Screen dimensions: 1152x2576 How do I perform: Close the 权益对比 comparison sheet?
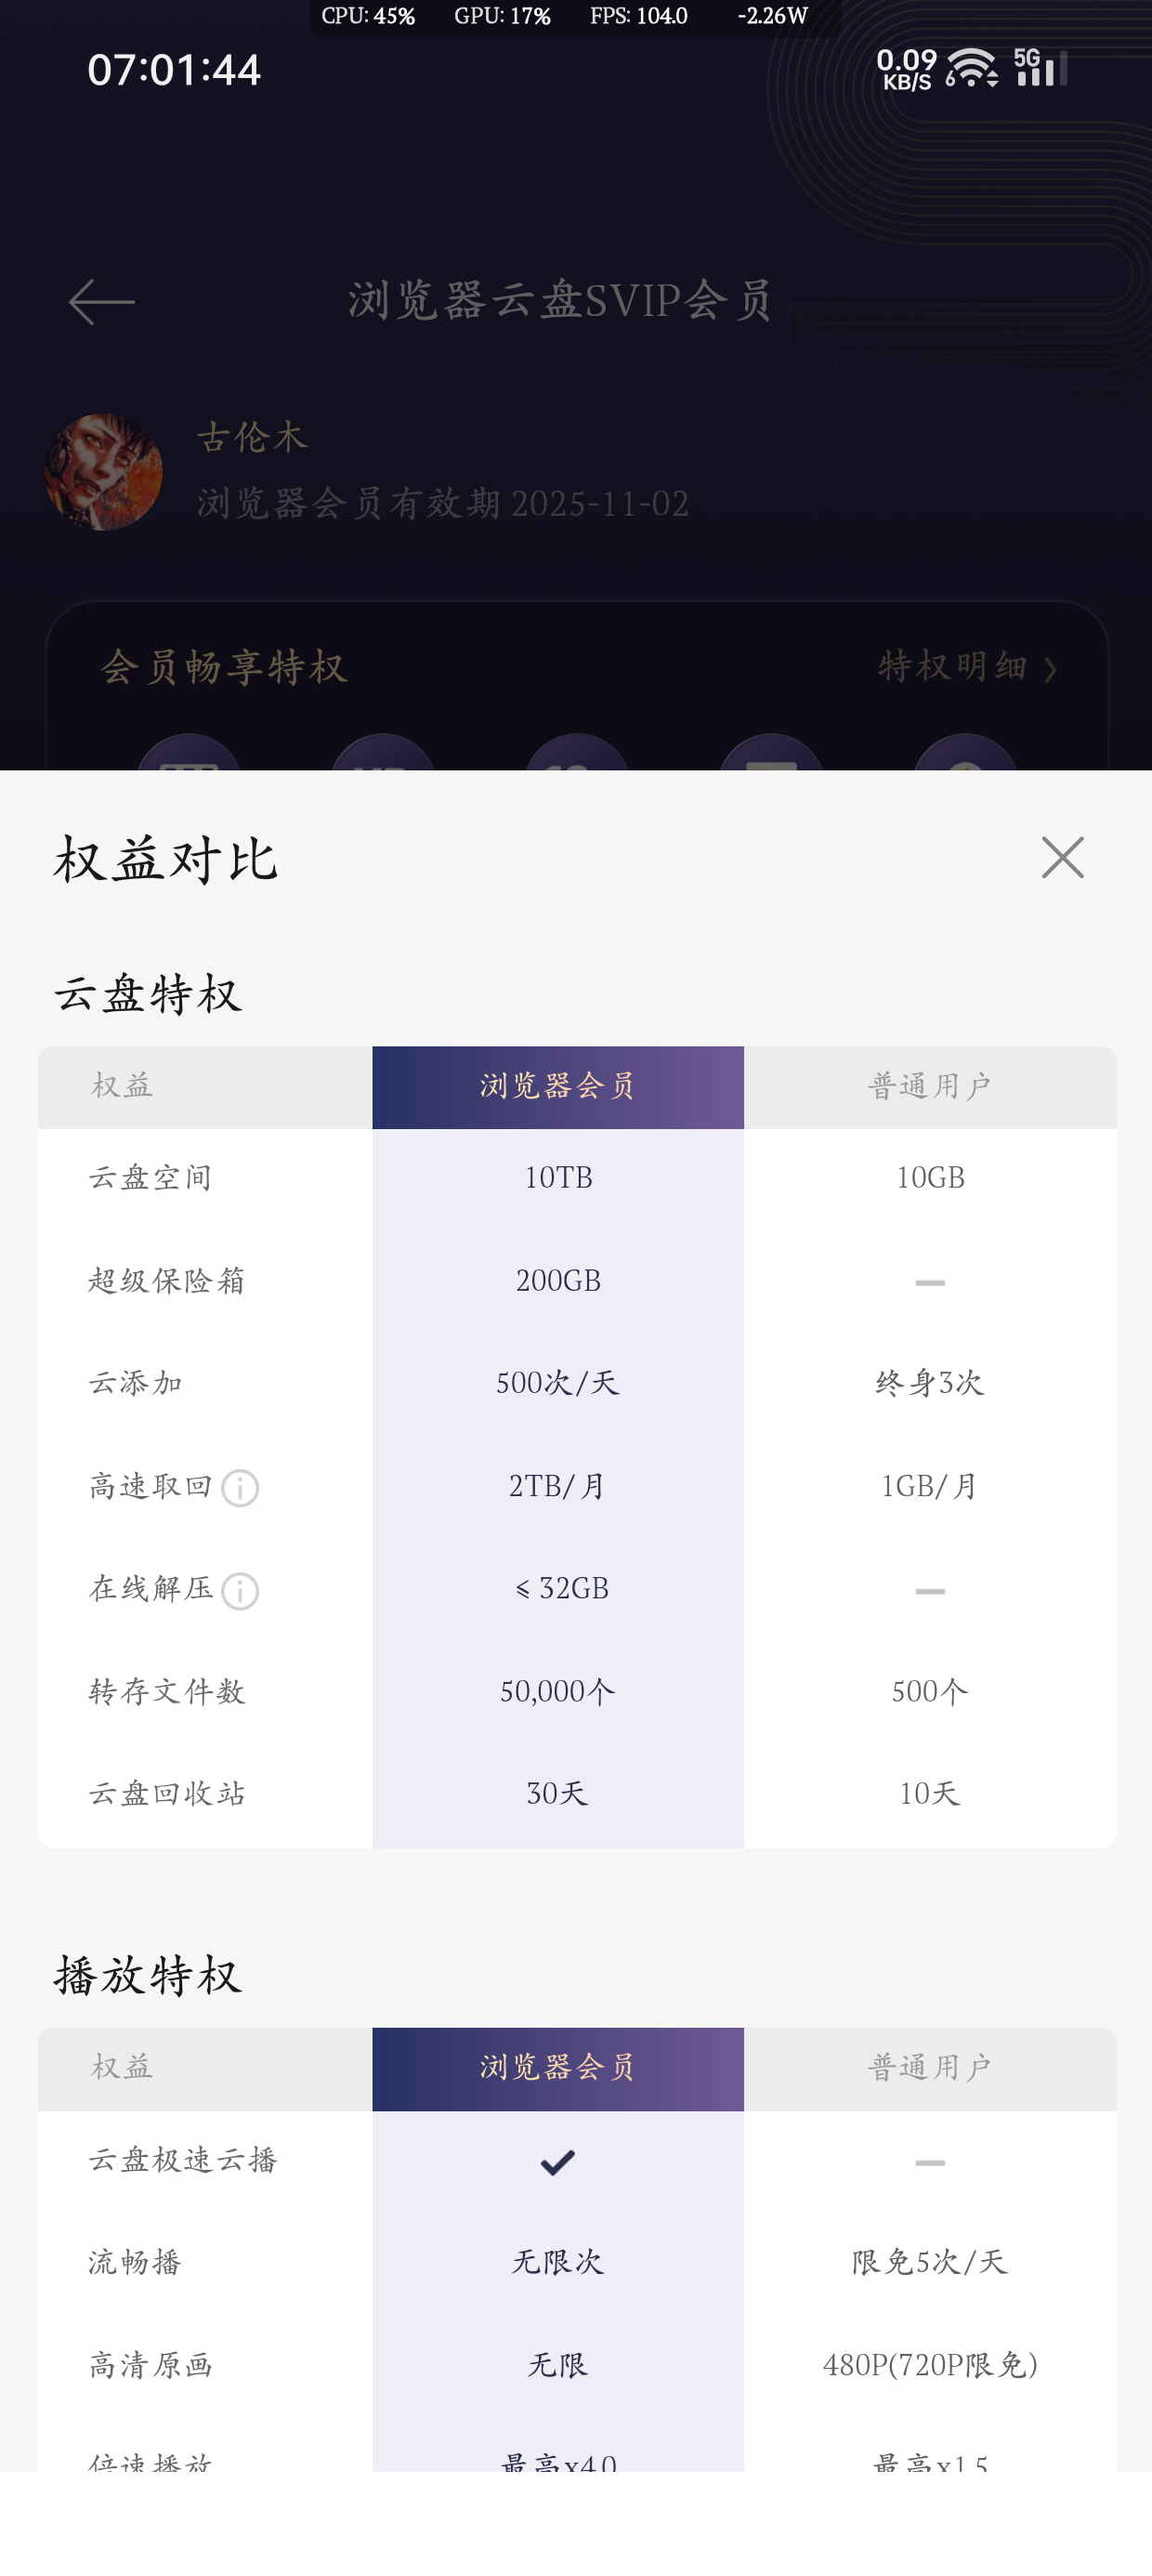[1062, 858]
